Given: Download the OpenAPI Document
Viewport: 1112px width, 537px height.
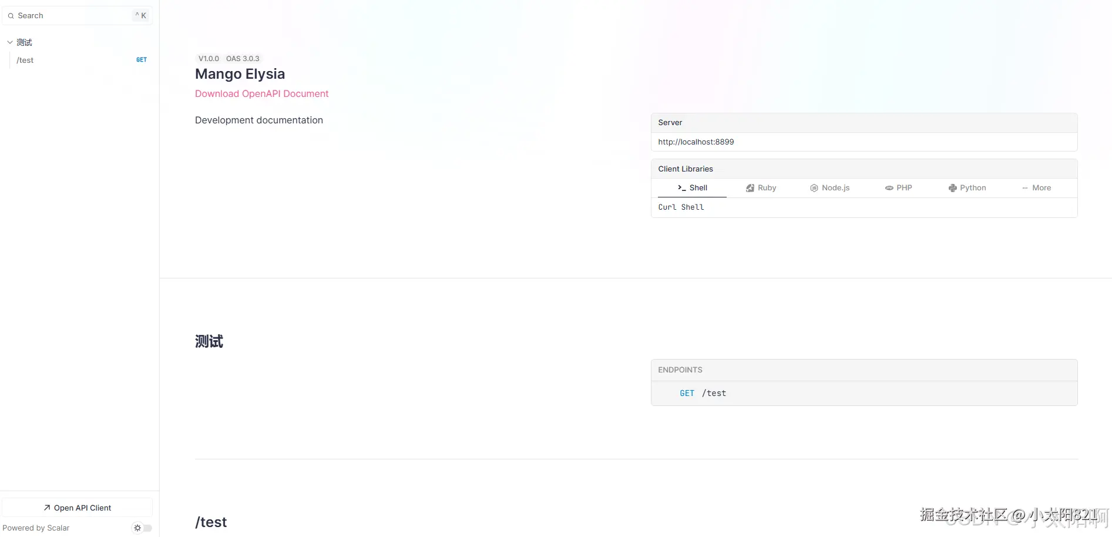Looking at the screenshot, I should coord(261,93).
